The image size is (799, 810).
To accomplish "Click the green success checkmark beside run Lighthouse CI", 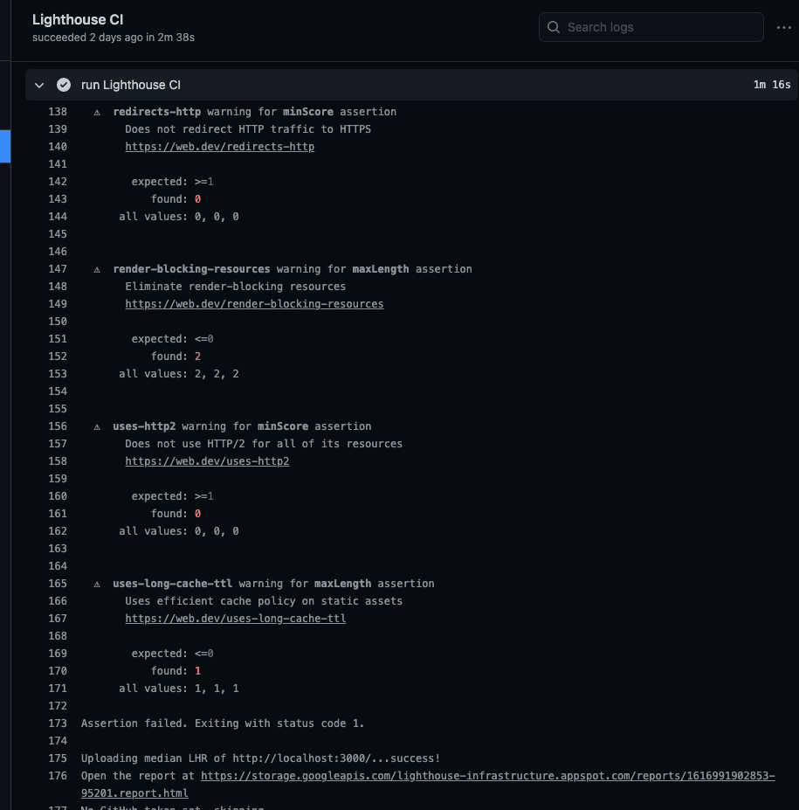I will (64, 85).
